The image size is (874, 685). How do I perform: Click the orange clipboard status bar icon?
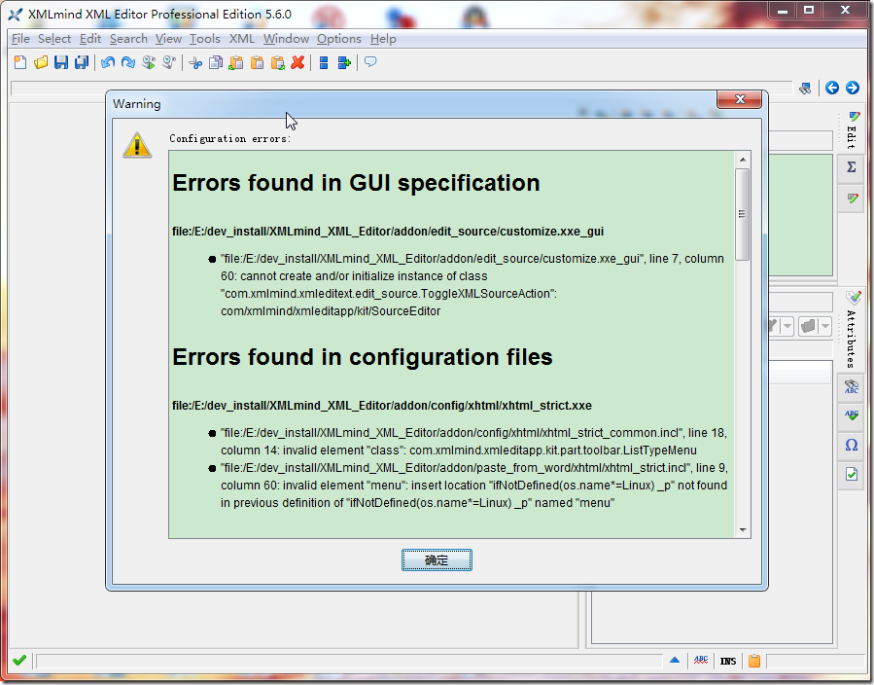[x=754, y=661]
